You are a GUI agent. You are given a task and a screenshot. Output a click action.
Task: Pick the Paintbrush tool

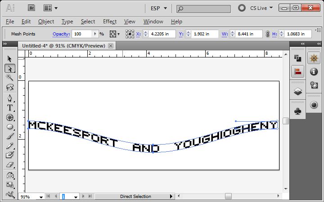click(x=9, y=136)
